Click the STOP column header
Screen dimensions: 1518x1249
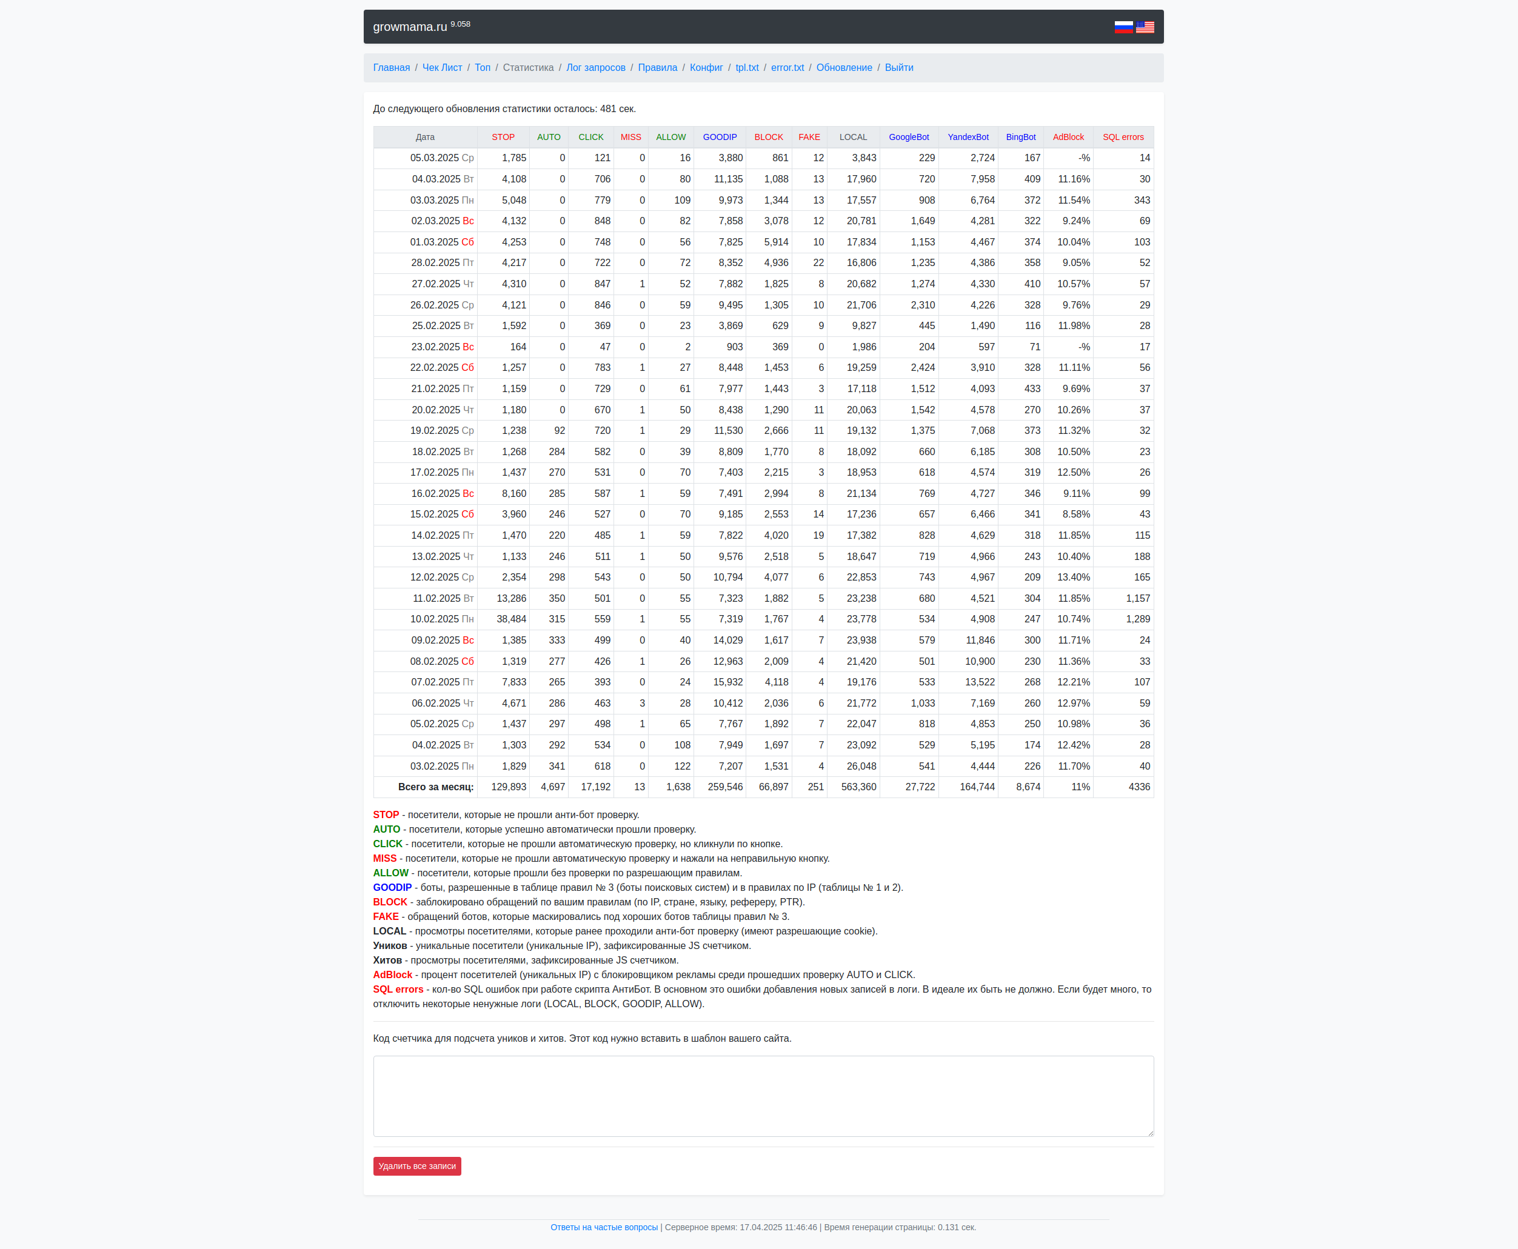click(x=503, y=138)
